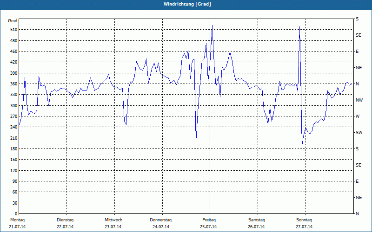Click the bottom N compass label at zero

pyautogui.click(x=358, y=214)
